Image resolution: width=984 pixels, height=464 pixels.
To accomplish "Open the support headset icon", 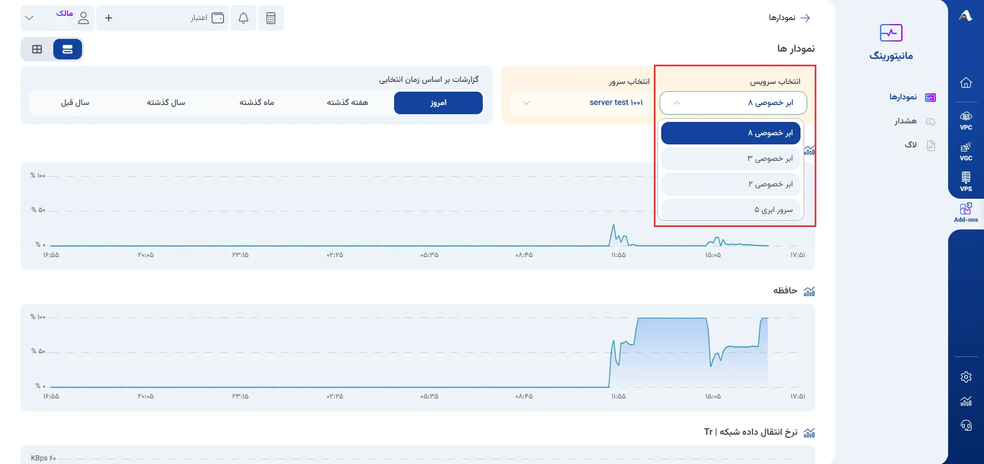I will coord(966,426).
